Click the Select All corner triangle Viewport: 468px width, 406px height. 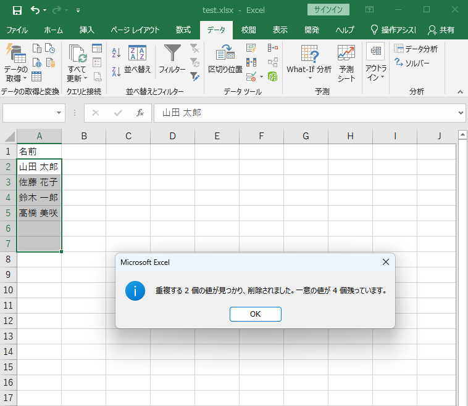tap(9, 137)
